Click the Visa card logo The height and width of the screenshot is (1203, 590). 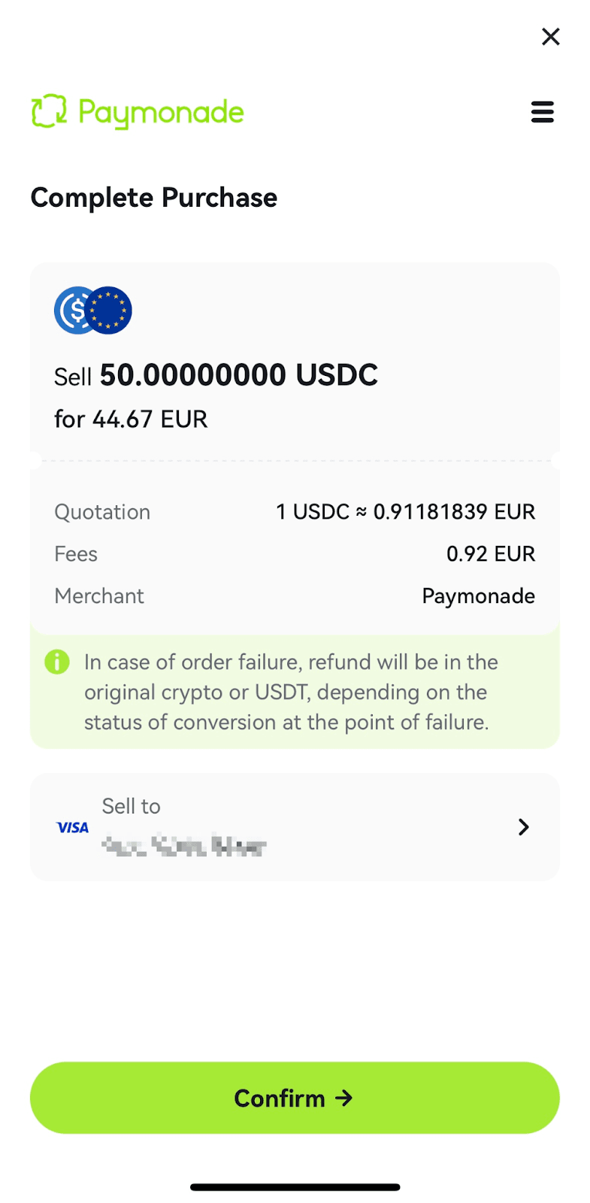tap(72, 828)
